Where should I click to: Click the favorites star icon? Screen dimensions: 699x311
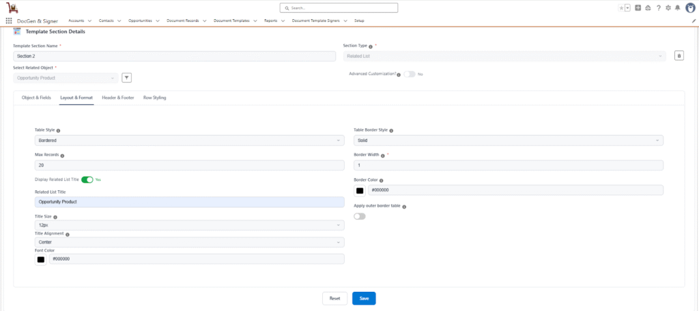(621, 8)
